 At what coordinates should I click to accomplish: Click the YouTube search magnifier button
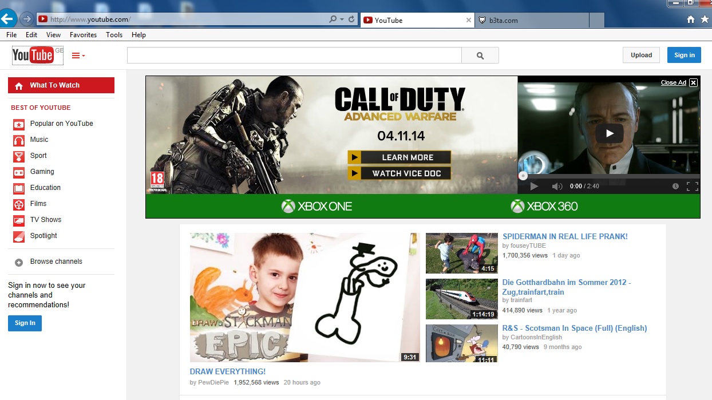click(480, 56)
